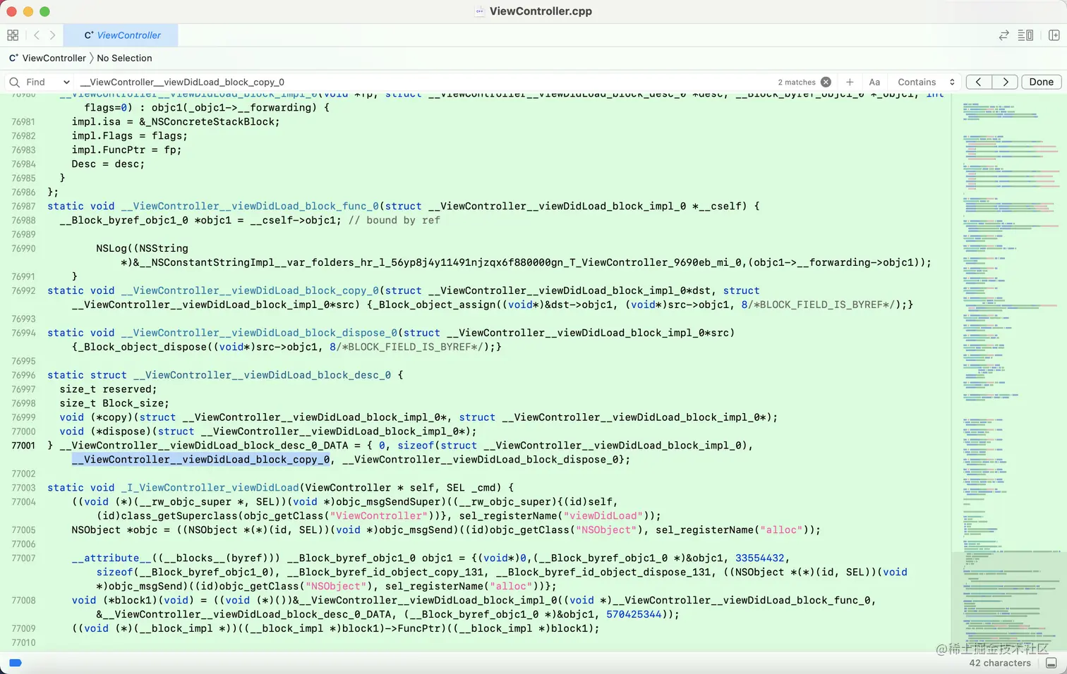The image size is (1067, 674).
Task: Add a new editor split pane
Action: click(x=1054, y=35)
